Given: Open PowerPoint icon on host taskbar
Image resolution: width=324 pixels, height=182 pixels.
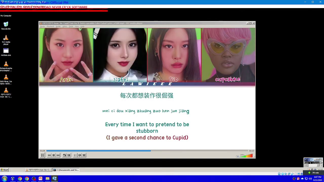Looking at the screenshot, I should (40, 179).
